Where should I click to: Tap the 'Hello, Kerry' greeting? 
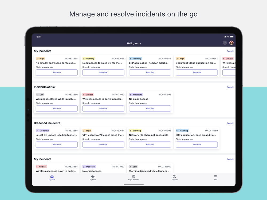click(x=134, y=43)
